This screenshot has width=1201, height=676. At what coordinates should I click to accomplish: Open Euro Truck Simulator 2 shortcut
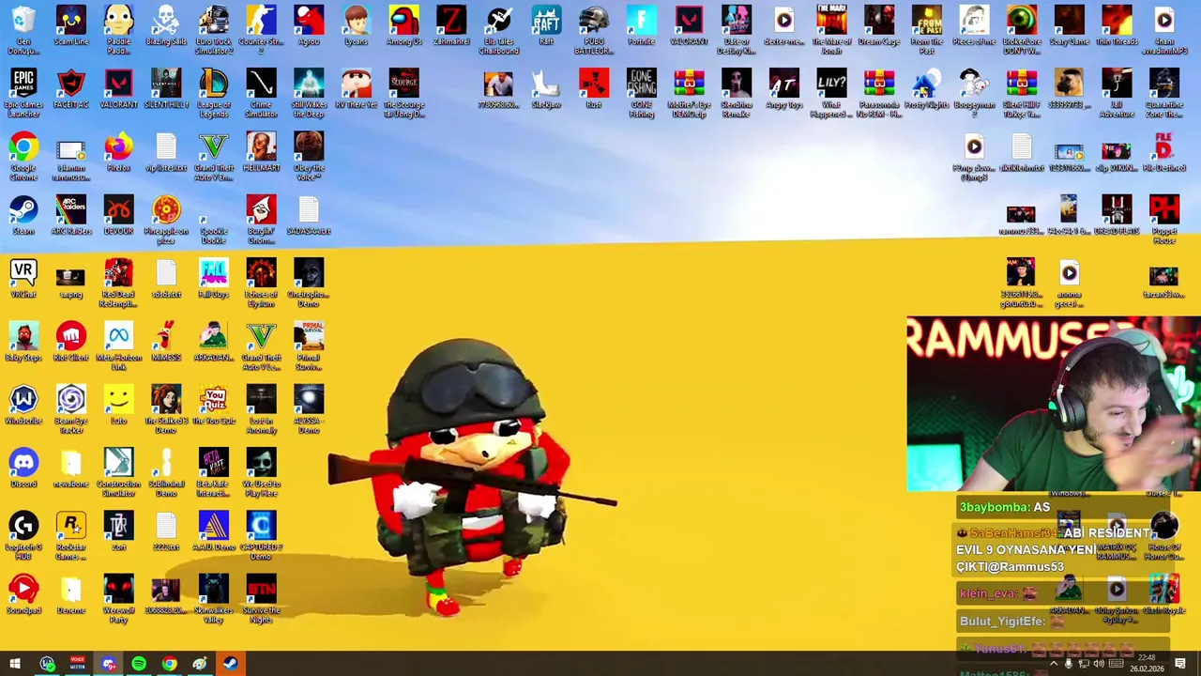[x=214, y=29]
